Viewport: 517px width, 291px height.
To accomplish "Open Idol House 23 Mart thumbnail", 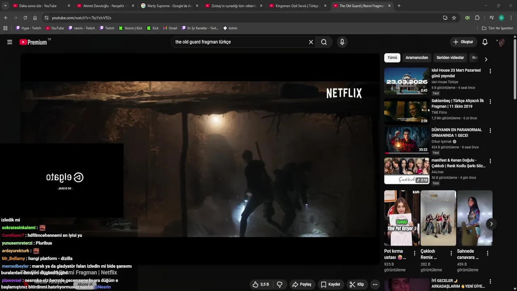I will pos(407,80).
